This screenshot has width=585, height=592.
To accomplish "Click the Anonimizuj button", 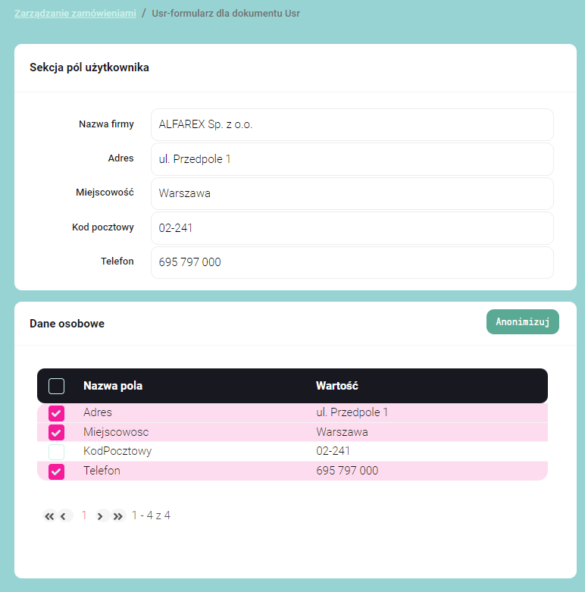I will [522, 321].
